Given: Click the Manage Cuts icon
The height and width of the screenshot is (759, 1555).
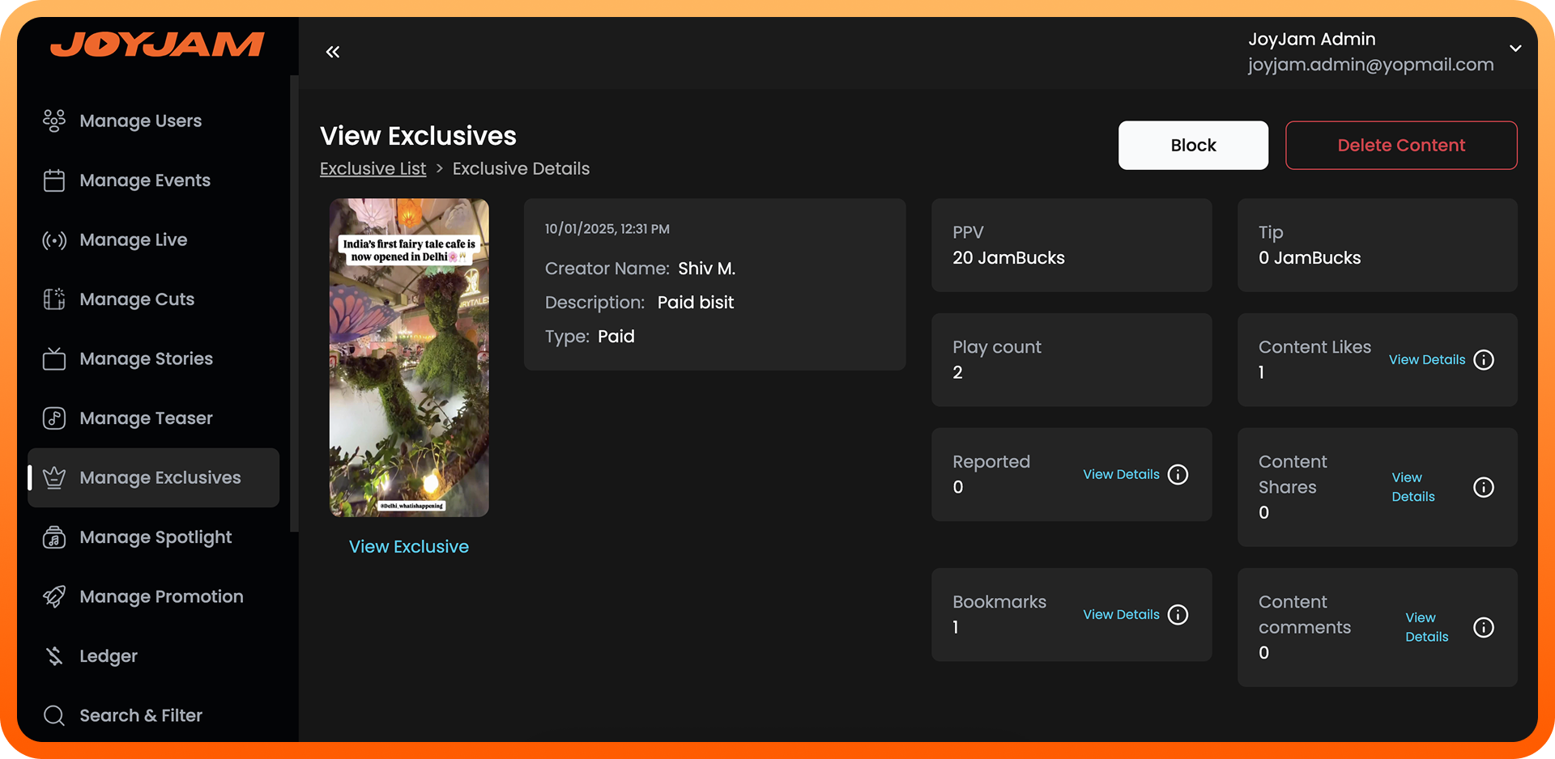Looking at the screenshot, I should pos(54,299).
